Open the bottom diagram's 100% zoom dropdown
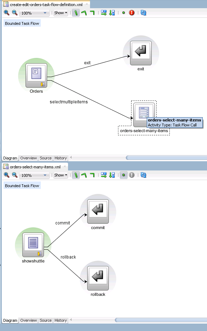The image size is (207, 331). 34,175
